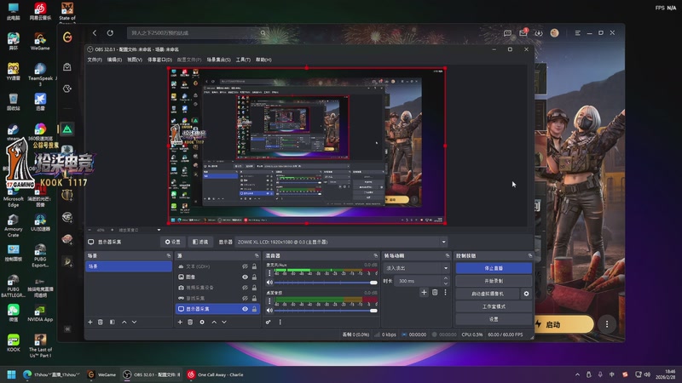Image resolution: width=682 pixels, height=383 pixels.
Task: Open WeGame main hamburger menu
Action: pos(578,33)
